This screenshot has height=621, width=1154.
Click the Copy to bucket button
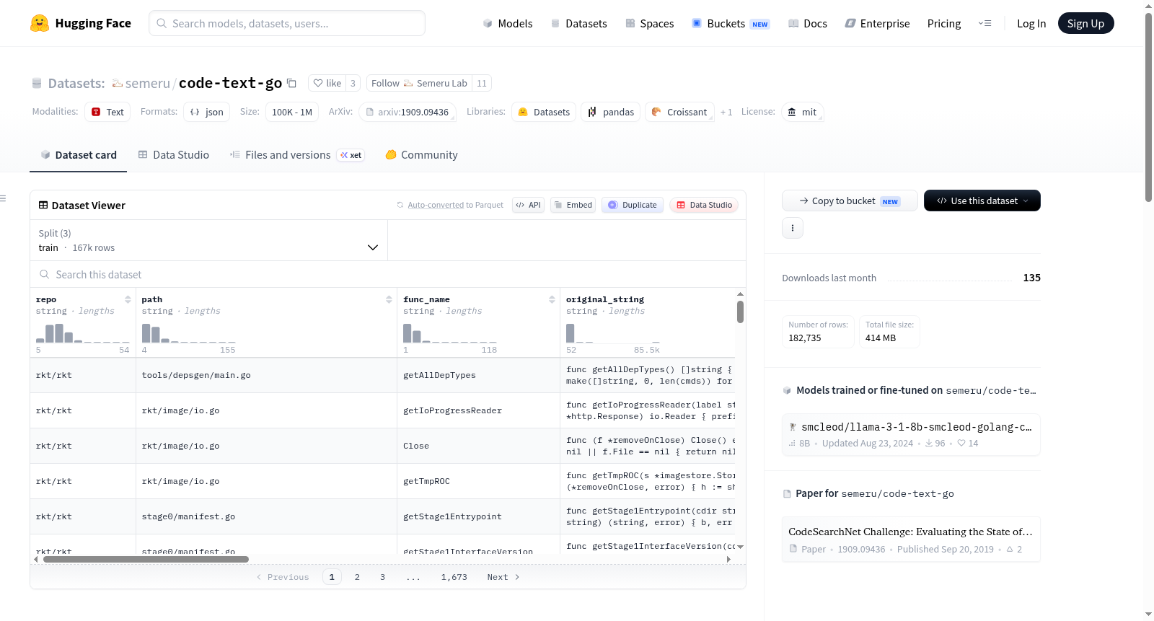coord(850,201)
